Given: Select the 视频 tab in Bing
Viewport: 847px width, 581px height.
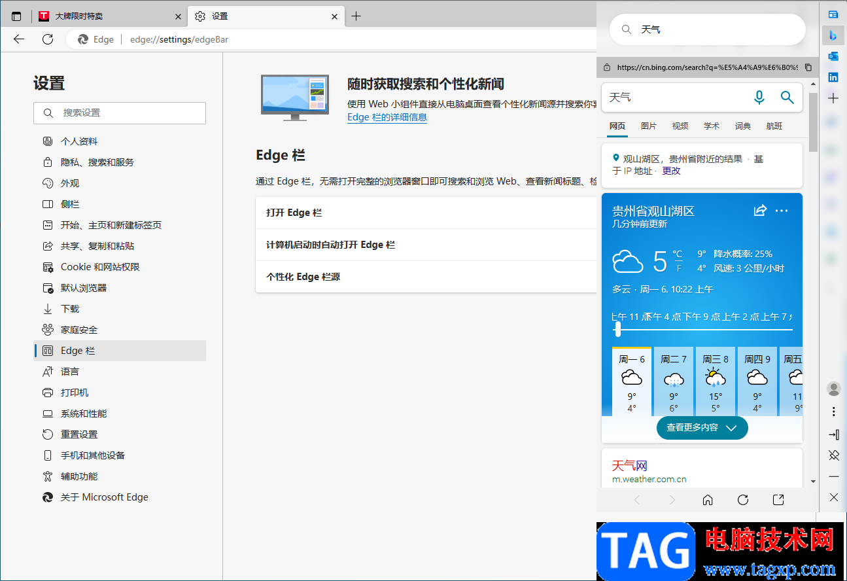Looking at the screenshot, I should click(680, 126).
